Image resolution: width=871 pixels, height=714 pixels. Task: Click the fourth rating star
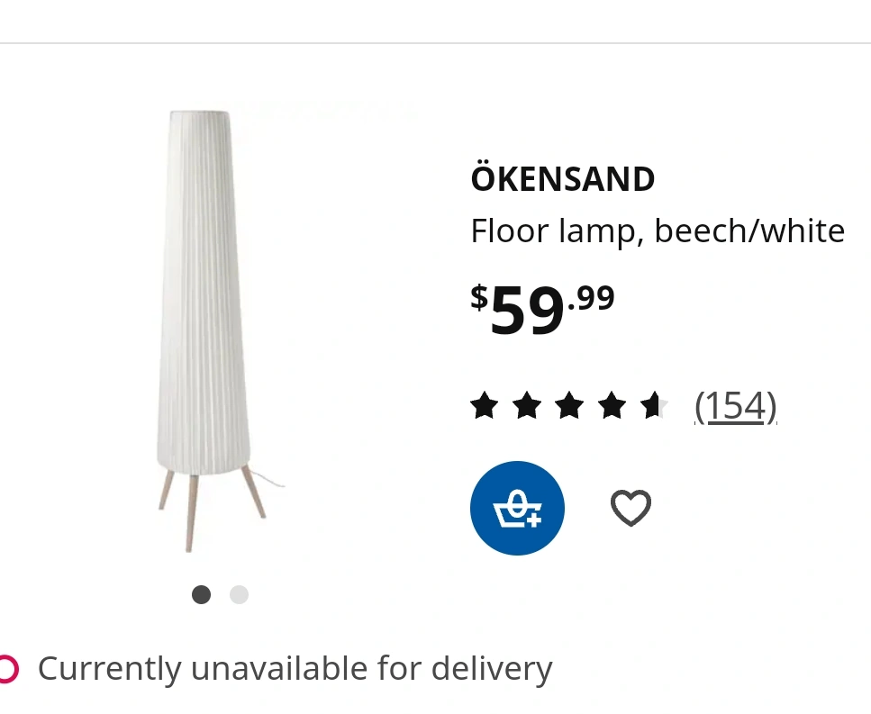point(612,405)
